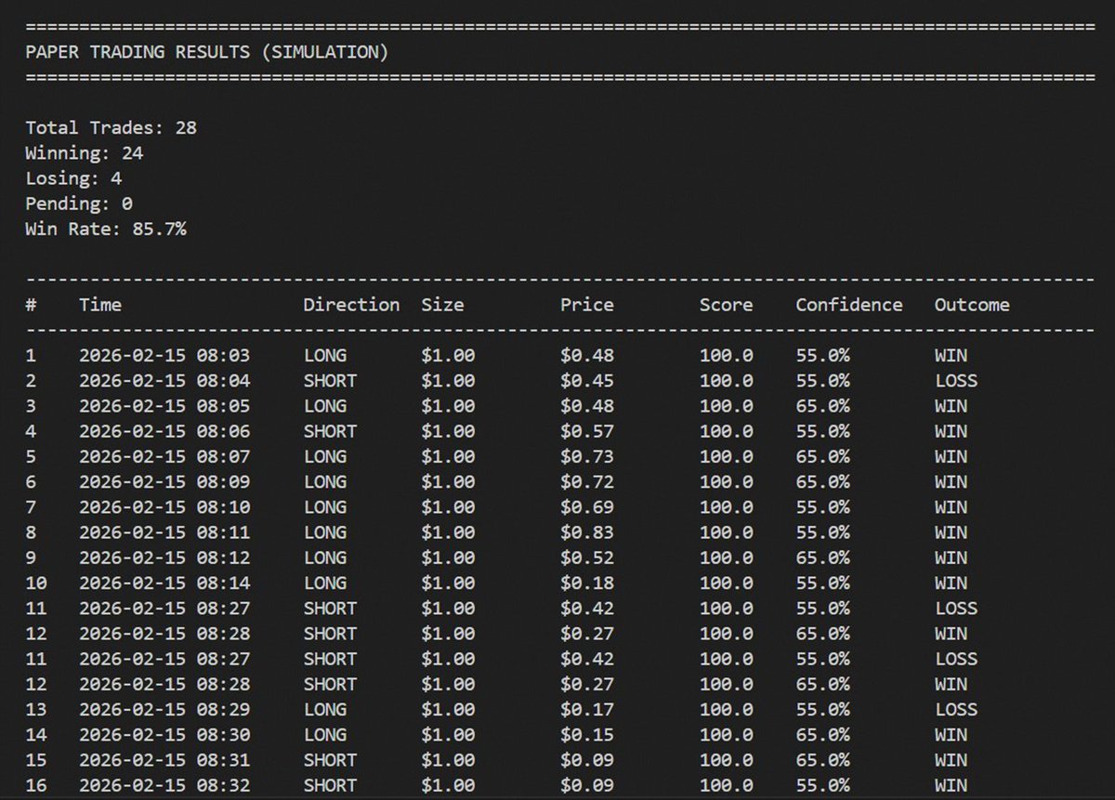Select timestamp '2026-02-15 08:10'

(164, 507)
